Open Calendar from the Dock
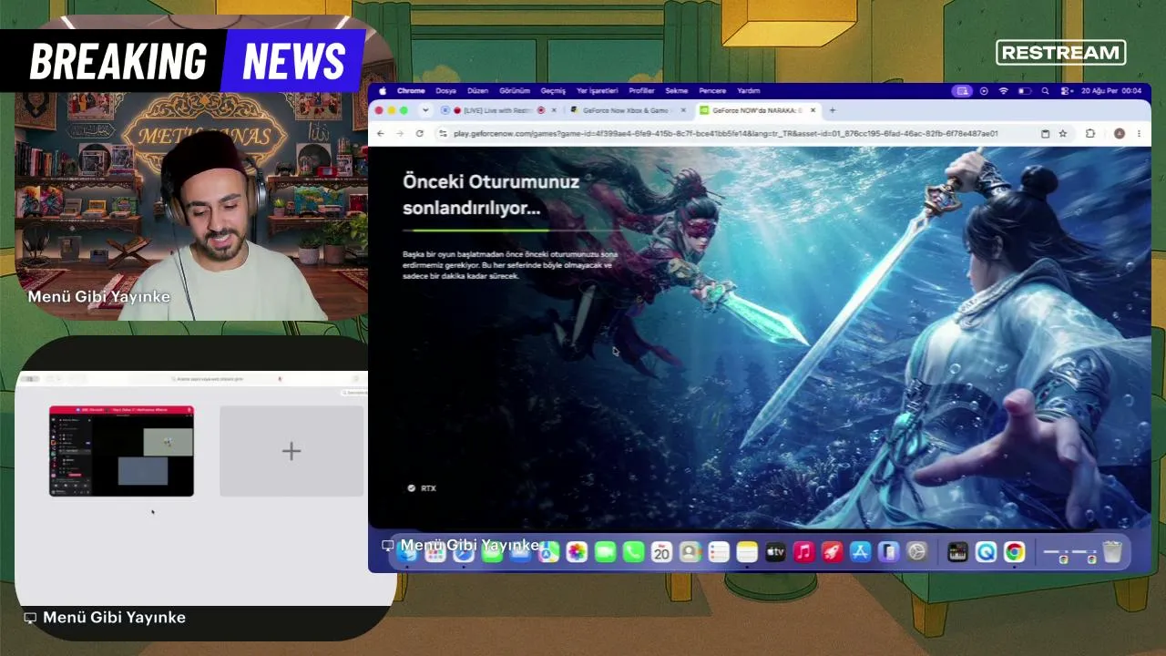This screenshot has width=1166, height=656. coord(661,551)
